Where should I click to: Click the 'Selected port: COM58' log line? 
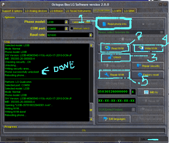coord(17,85)
